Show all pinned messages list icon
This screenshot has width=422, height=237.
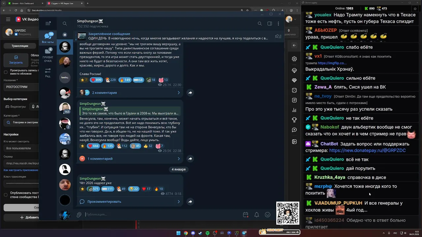pyautogui.click(x=278, y=36)
